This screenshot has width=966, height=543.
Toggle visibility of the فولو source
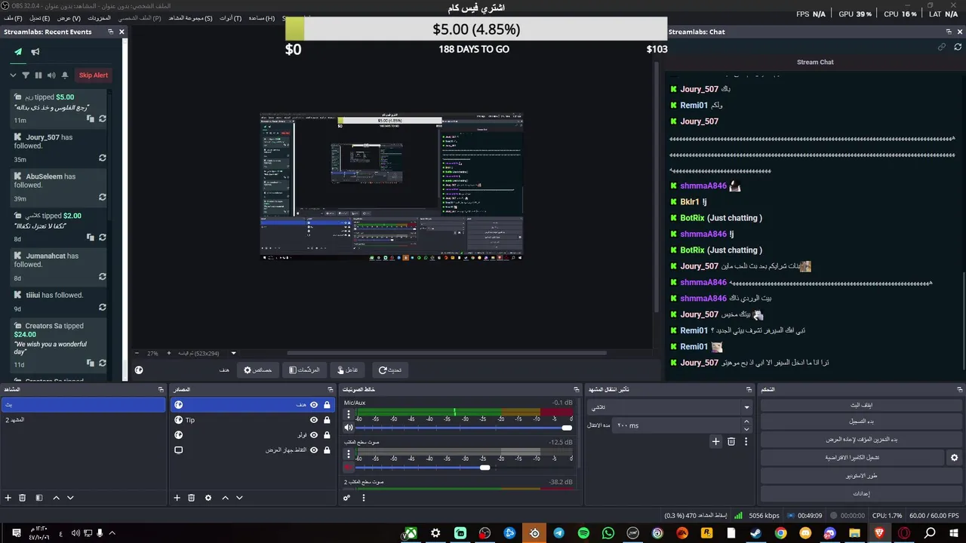314,435
